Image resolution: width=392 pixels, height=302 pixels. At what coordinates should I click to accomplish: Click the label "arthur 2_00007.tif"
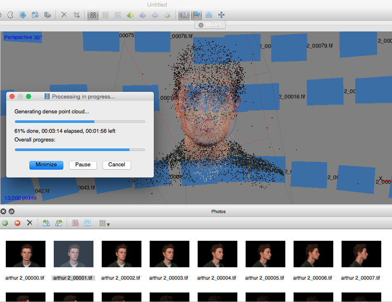(361, 278)
